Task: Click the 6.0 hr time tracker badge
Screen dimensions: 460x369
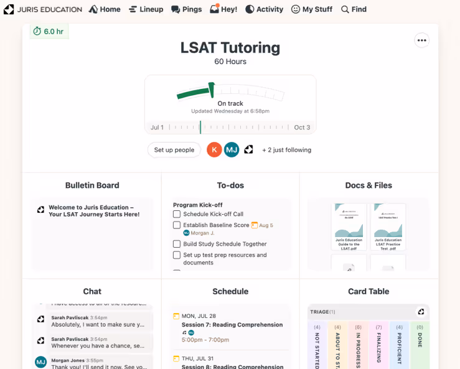Action: [x=49, y=31]
